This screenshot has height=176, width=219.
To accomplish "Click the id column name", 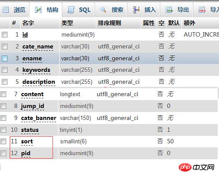I will [x=25, y=35].
